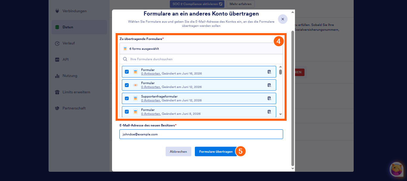The height and width of the screenshot is (181, 407).
Task: Click the Supportanfrageformular title text
Action: coord(159,97)
